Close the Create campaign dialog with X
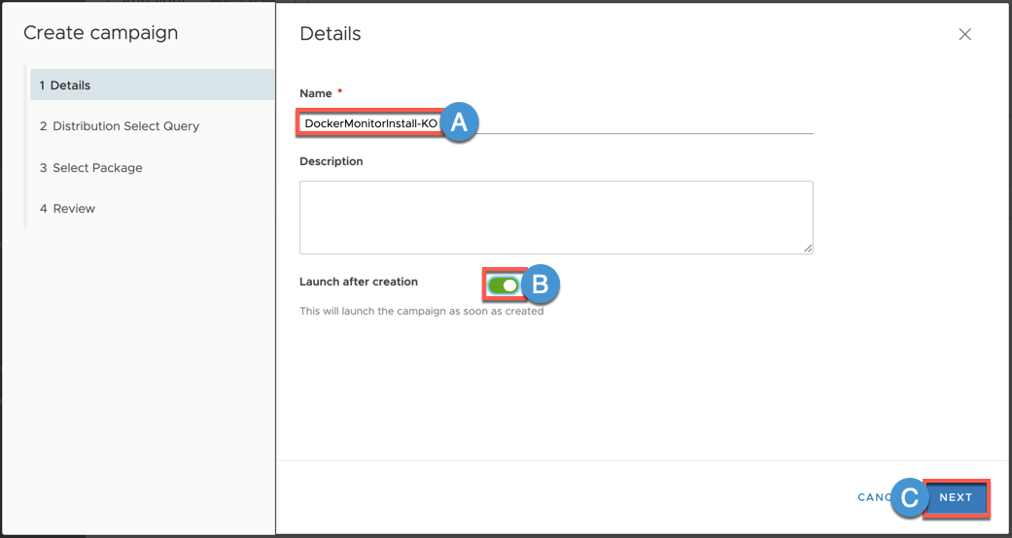Screen dimensions: 1012x538 pyautogui.click(x=964, y=34)
